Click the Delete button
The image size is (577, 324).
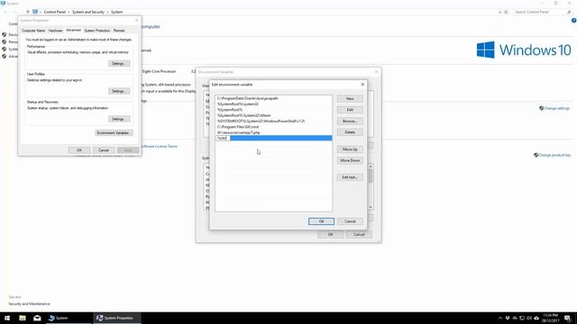(350, 132)
